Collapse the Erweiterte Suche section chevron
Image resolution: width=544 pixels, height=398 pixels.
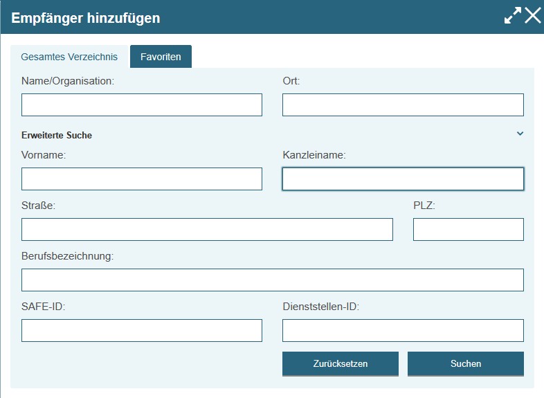coord(520,134)
